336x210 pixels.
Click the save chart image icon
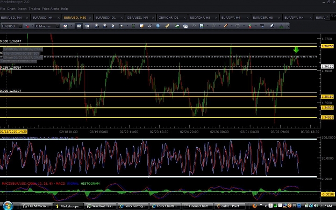point(202,26)
